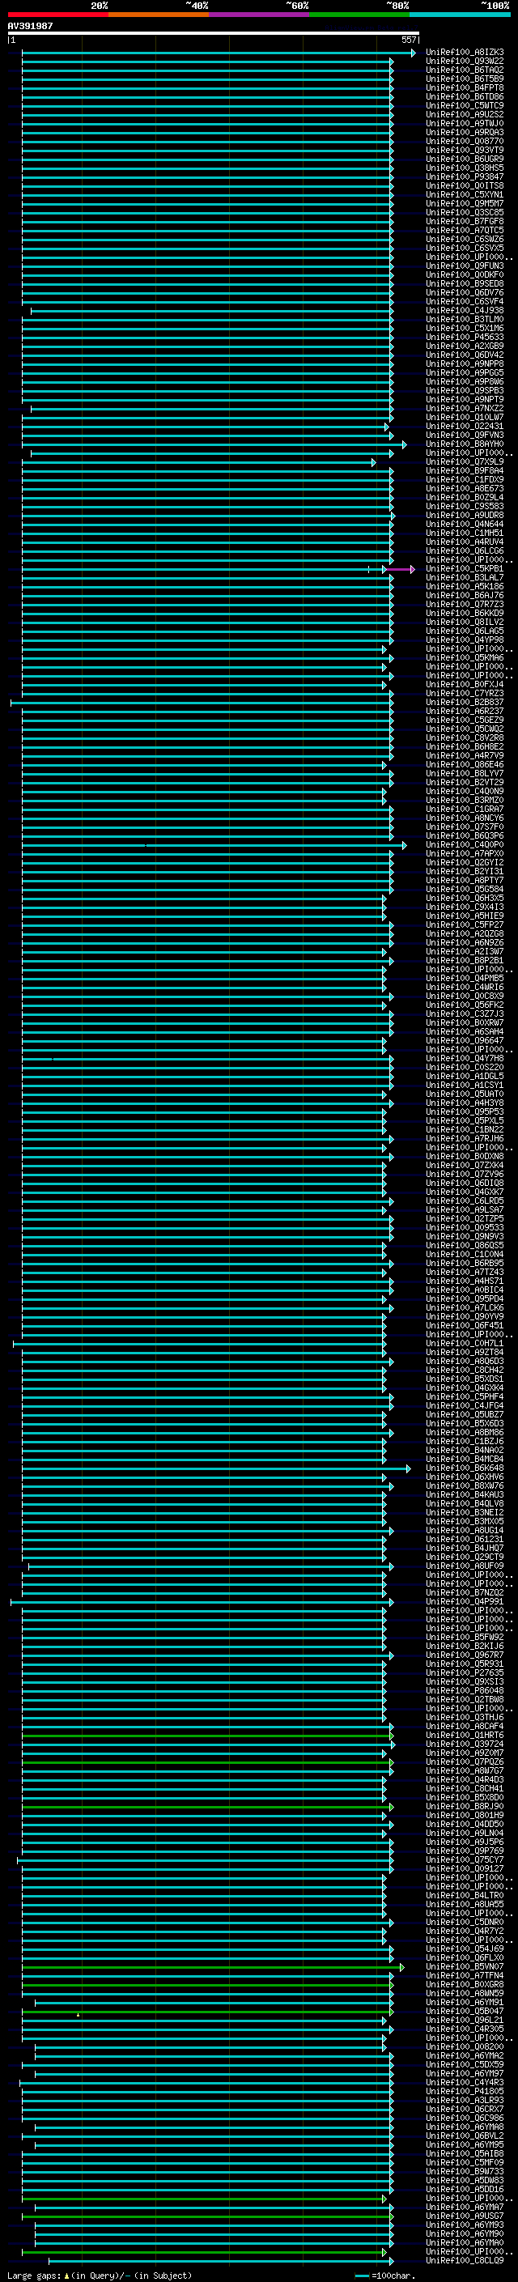Open the UniRef100_A9TWJ0 hit
Image resolution: width=518 pixels, height=2282 pixels.
click(x=465, y=123)
